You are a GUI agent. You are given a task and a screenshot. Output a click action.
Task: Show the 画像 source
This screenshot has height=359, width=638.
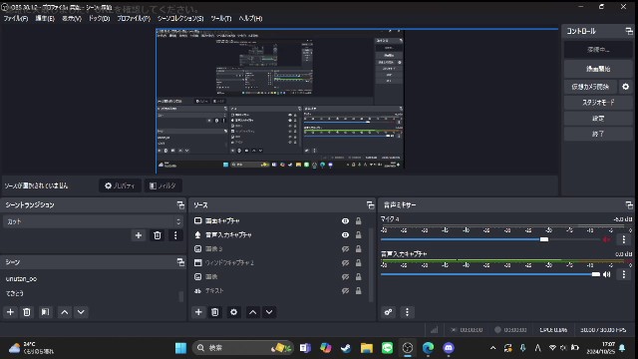click(345, 277)
